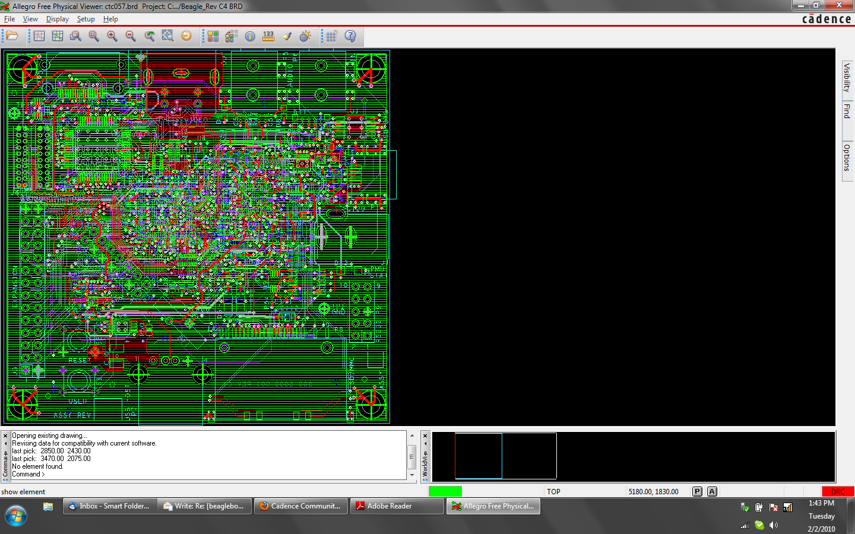Click the Zoom Fit magnifier icon
This screenshot has width=855, height=534.
(94, 36)
